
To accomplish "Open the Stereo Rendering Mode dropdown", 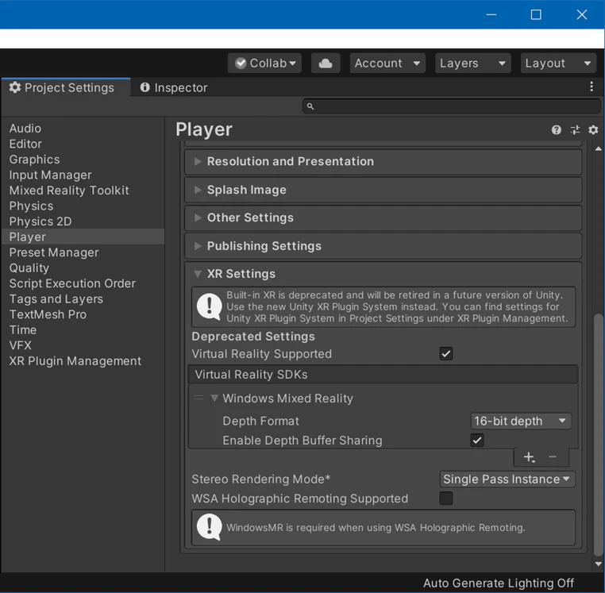I will [507, 479].
